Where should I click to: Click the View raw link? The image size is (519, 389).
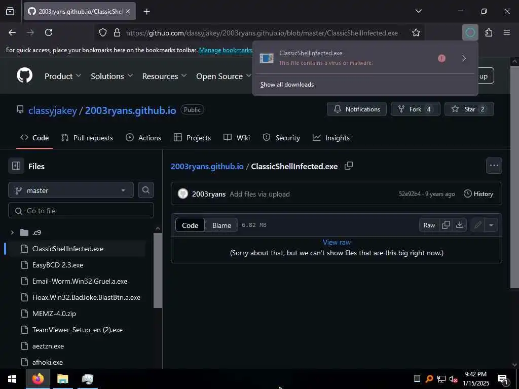pos(337,242)
